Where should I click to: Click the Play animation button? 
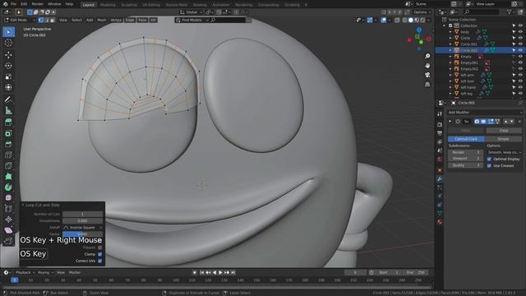click(220, 272)
